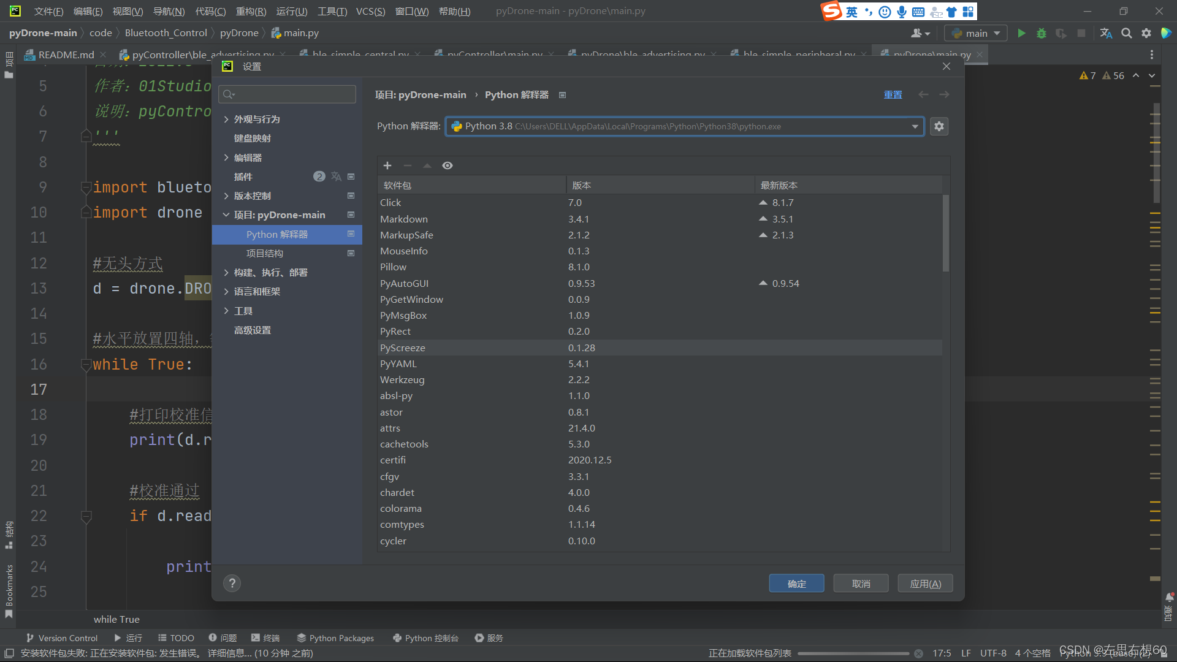The height and width of the screenshot is (662, 1177).
Task: Switch to README.md editor tab
Action: 66,55
